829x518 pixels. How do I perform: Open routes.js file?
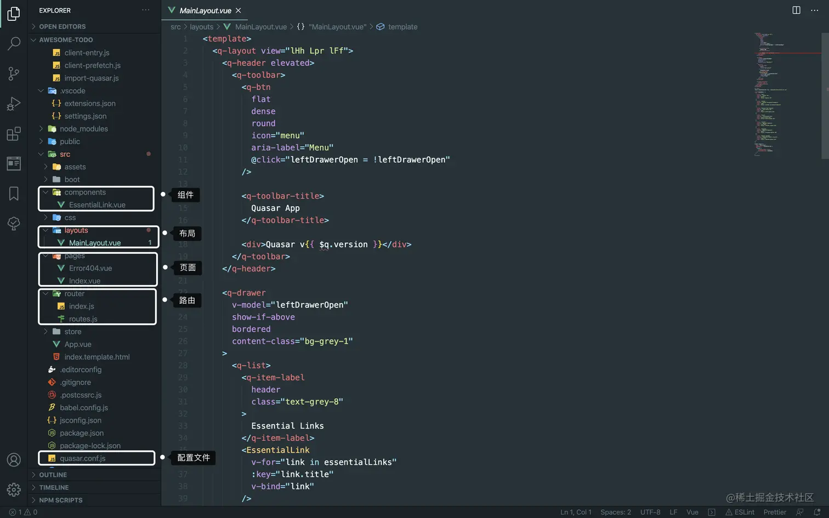click(x=94, y=319)
